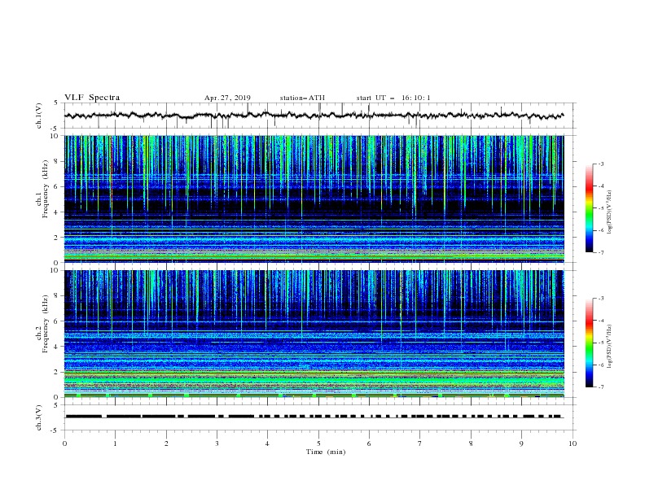Click the "station=ATH" header label
The width and height of the screenshot is (645, 498).
302,98
